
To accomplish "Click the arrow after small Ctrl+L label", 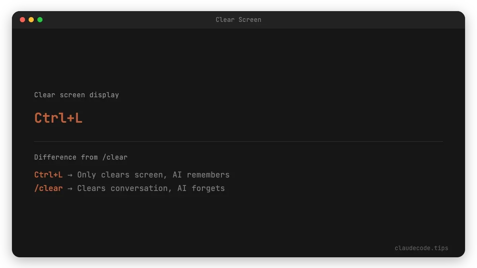I will point(70,175).
